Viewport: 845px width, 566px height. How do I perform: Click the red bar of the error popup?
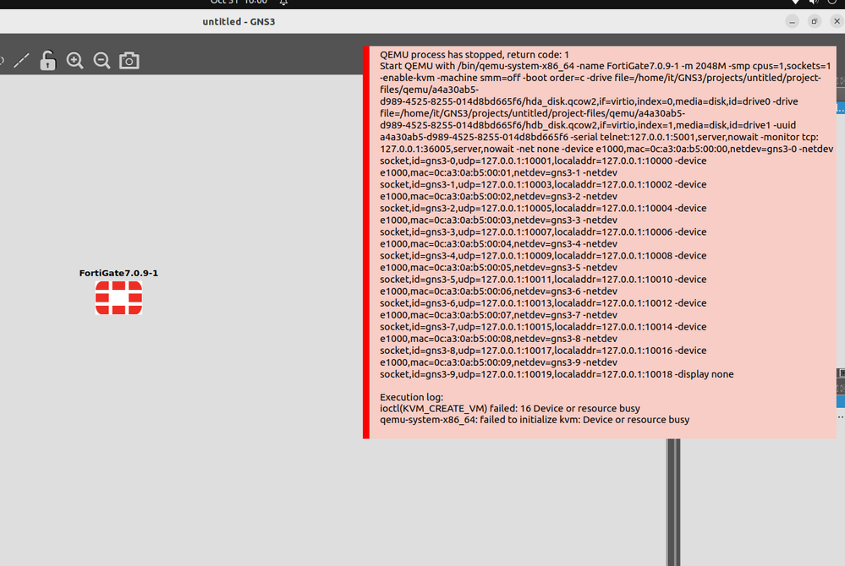[366, 242]
